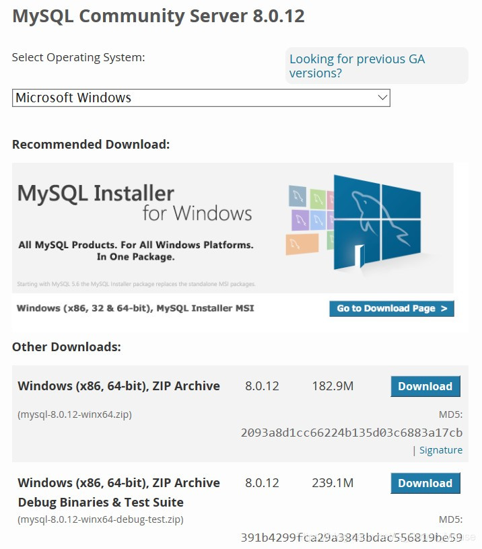The width and height of the screenshot is (482, 549).
Task: Open the Signature link for mysql-8.0.12-winx64.zip
Action: click(x=441, y=450)
